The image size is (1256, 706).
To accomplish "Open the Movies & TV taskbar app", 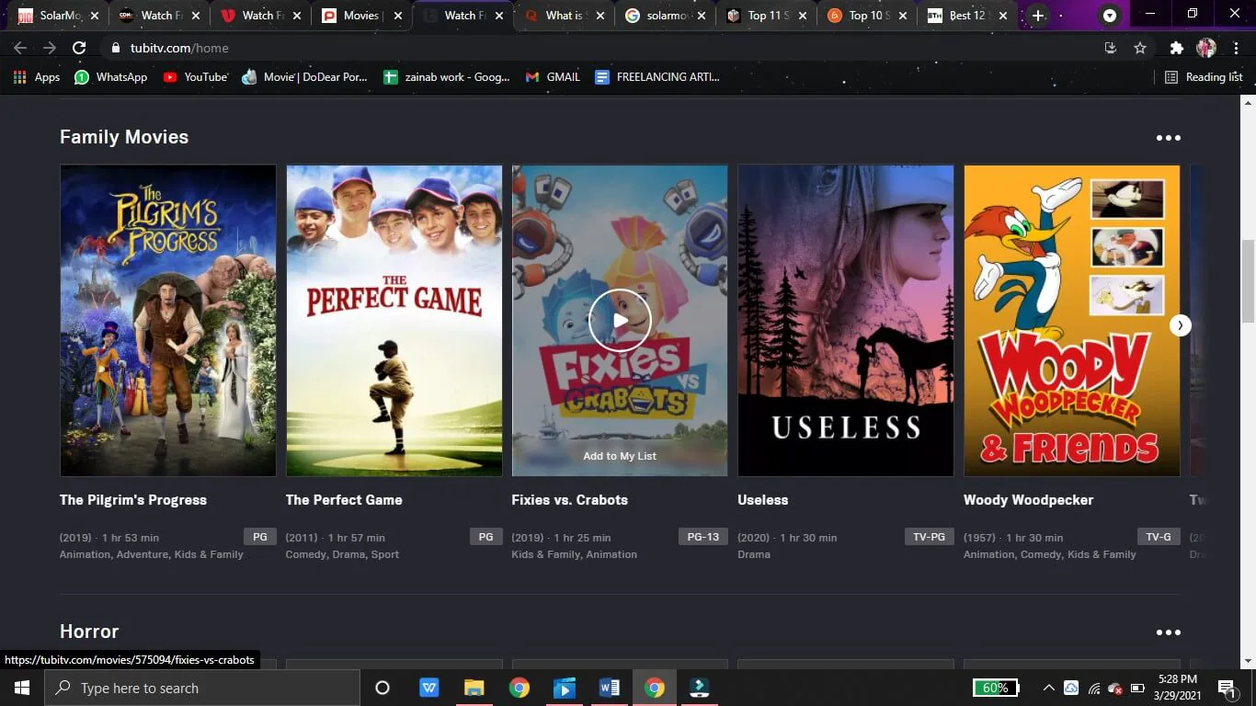I will (565, 688).
